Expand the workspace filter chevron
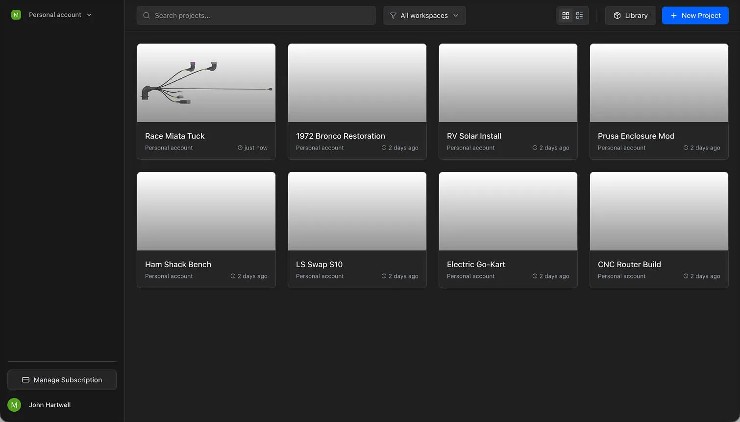 pos(456,15)
